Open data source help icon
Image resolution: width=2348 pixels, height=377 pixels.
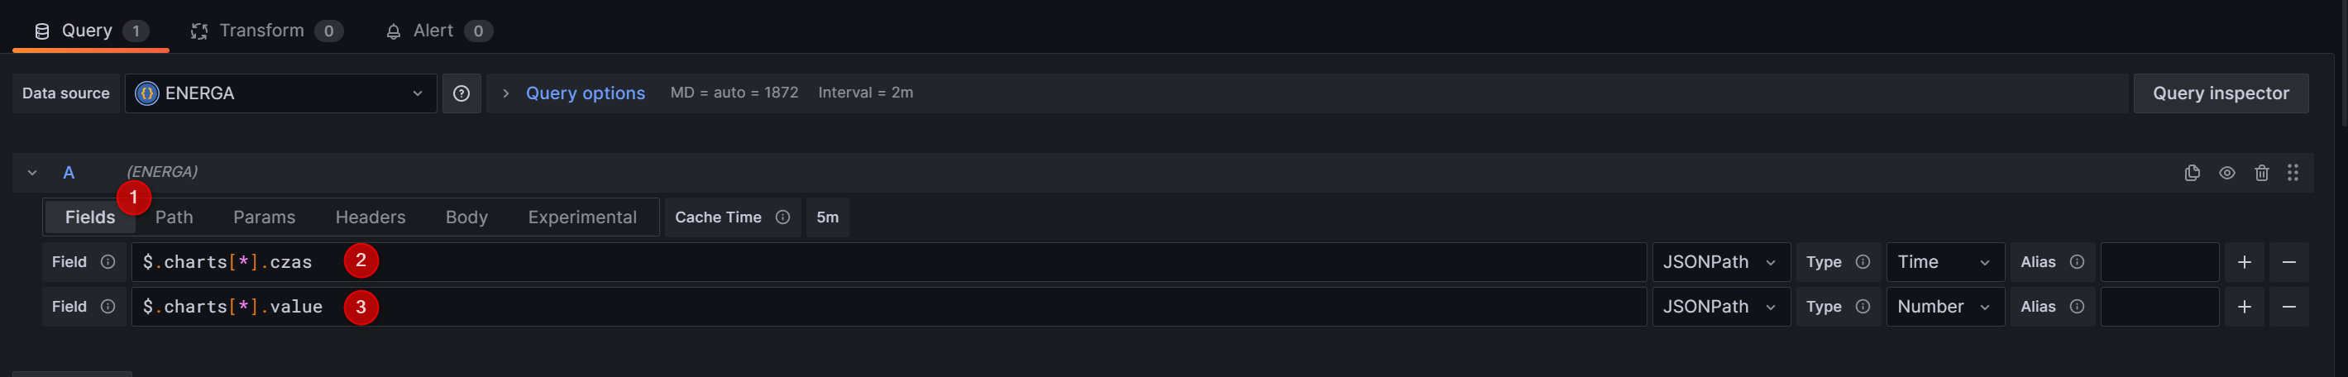click(x=461, y=93)
